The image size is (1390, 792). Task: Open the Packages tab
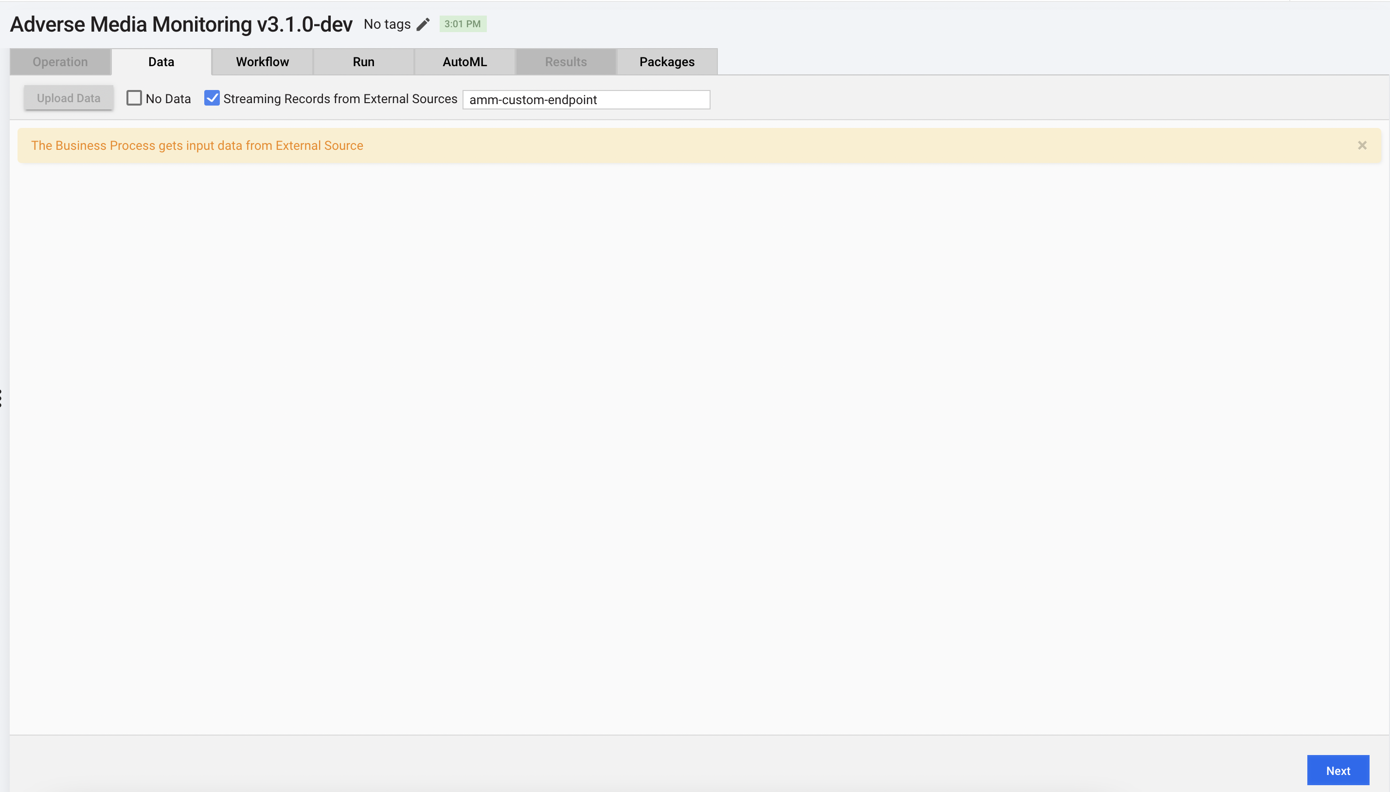(667, 62)
